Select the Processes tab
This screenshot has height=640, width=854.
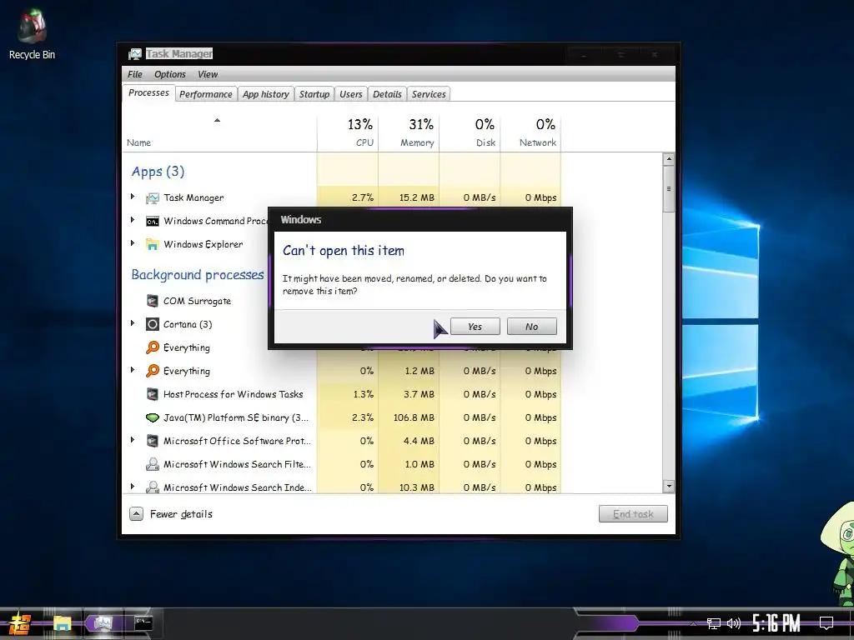coord(148,92)
